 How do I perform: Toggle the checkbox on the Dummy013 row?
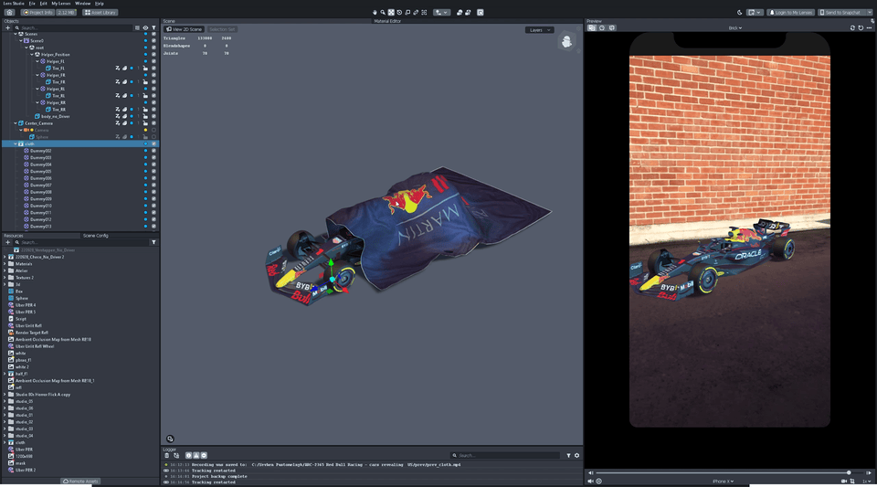153,227
